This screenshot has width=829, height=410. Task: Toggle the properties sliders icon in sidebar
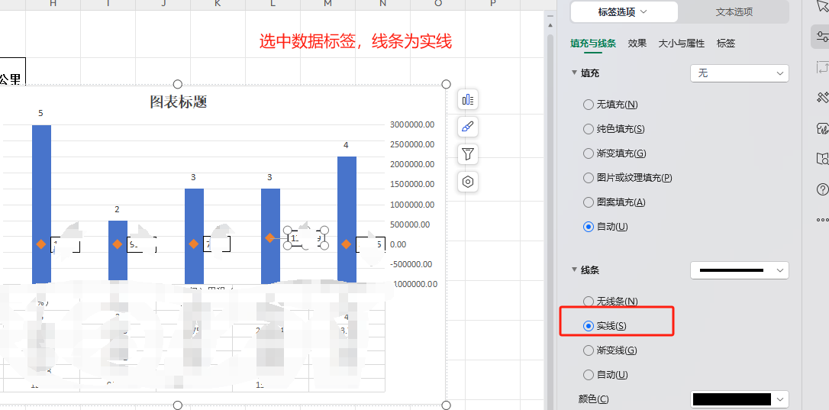821,37
